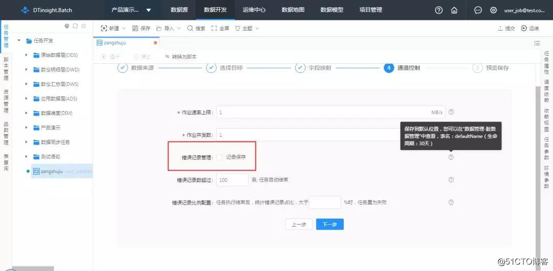Screen dimensions: 553x271
Task: Open the 产品演示 project dropdown
Action: (131, 10)
